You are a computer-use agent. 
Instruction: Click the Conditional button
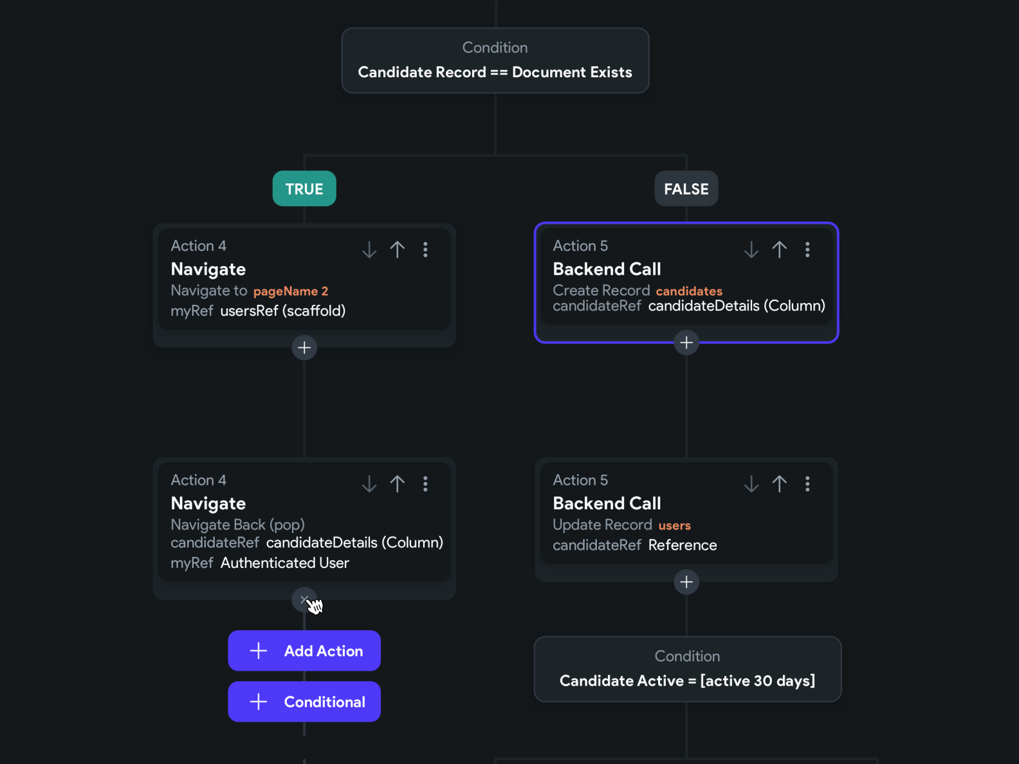tap(304, 702)
